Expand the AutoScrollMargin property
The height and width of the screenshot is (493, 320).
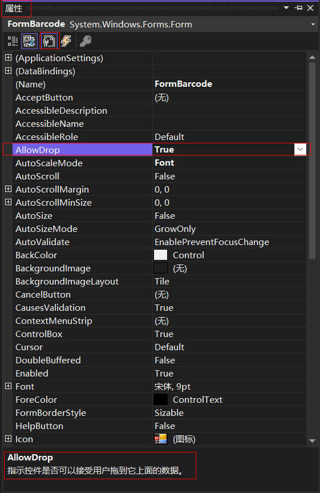tap(9, 189)
